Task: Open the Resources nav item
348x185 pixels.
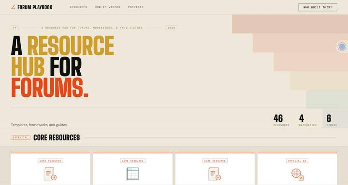Action: tap(78, 7)
